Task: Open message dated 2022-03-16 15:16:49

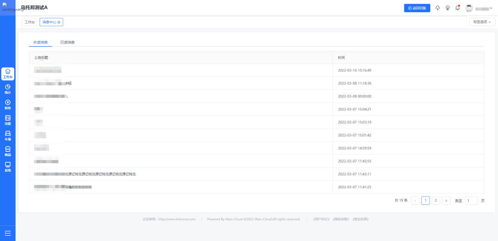Action: coord(256,70)
